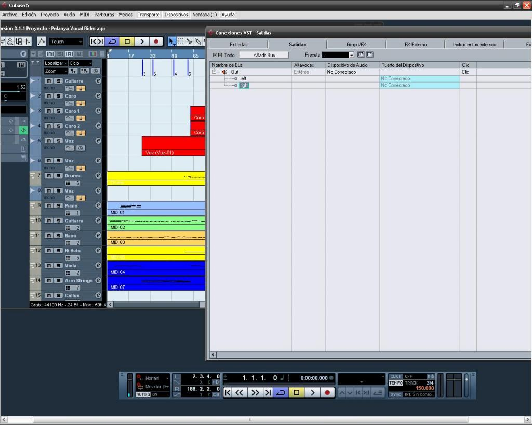Select the Object Selection arrow tool
Viewport: 532px width, 425px height.
coord(171,42)
